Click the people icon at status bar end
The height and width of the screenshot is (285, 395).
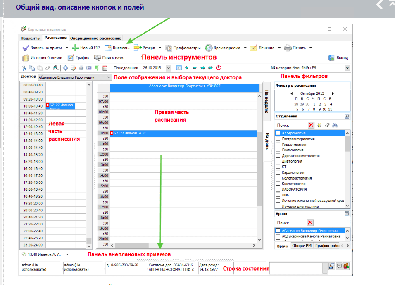[x=346, y=266]
